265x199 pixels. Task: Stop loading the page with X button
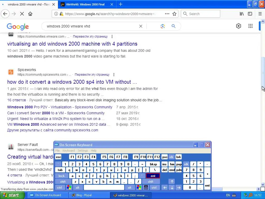point(22,14)
